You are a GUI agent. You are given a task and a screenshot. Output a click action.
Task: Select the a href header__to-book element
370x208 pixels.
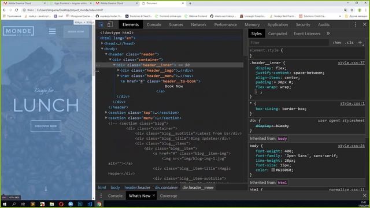pos(160,81)
